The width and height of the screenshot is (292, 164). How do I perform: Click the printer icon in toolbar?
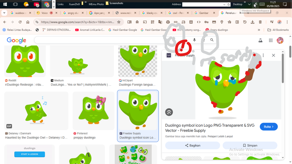click(x=168, y=22)
